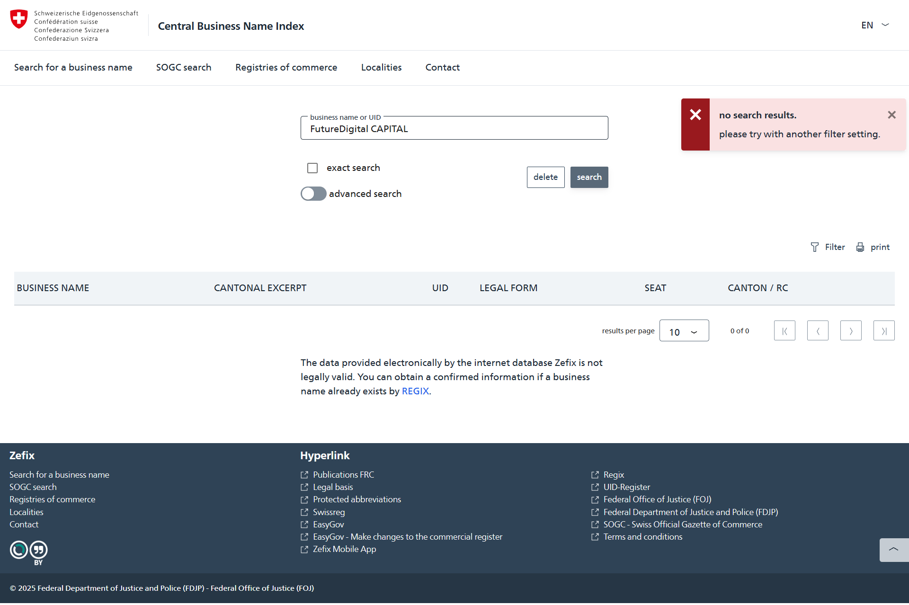Open EasyGov - Make changes to the commercial register link

408,537
